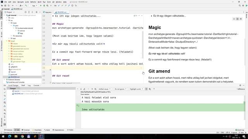Open Project panel options gear
Image resolution: width=248 pixels, height=139 pixels.
click(36, 12)
